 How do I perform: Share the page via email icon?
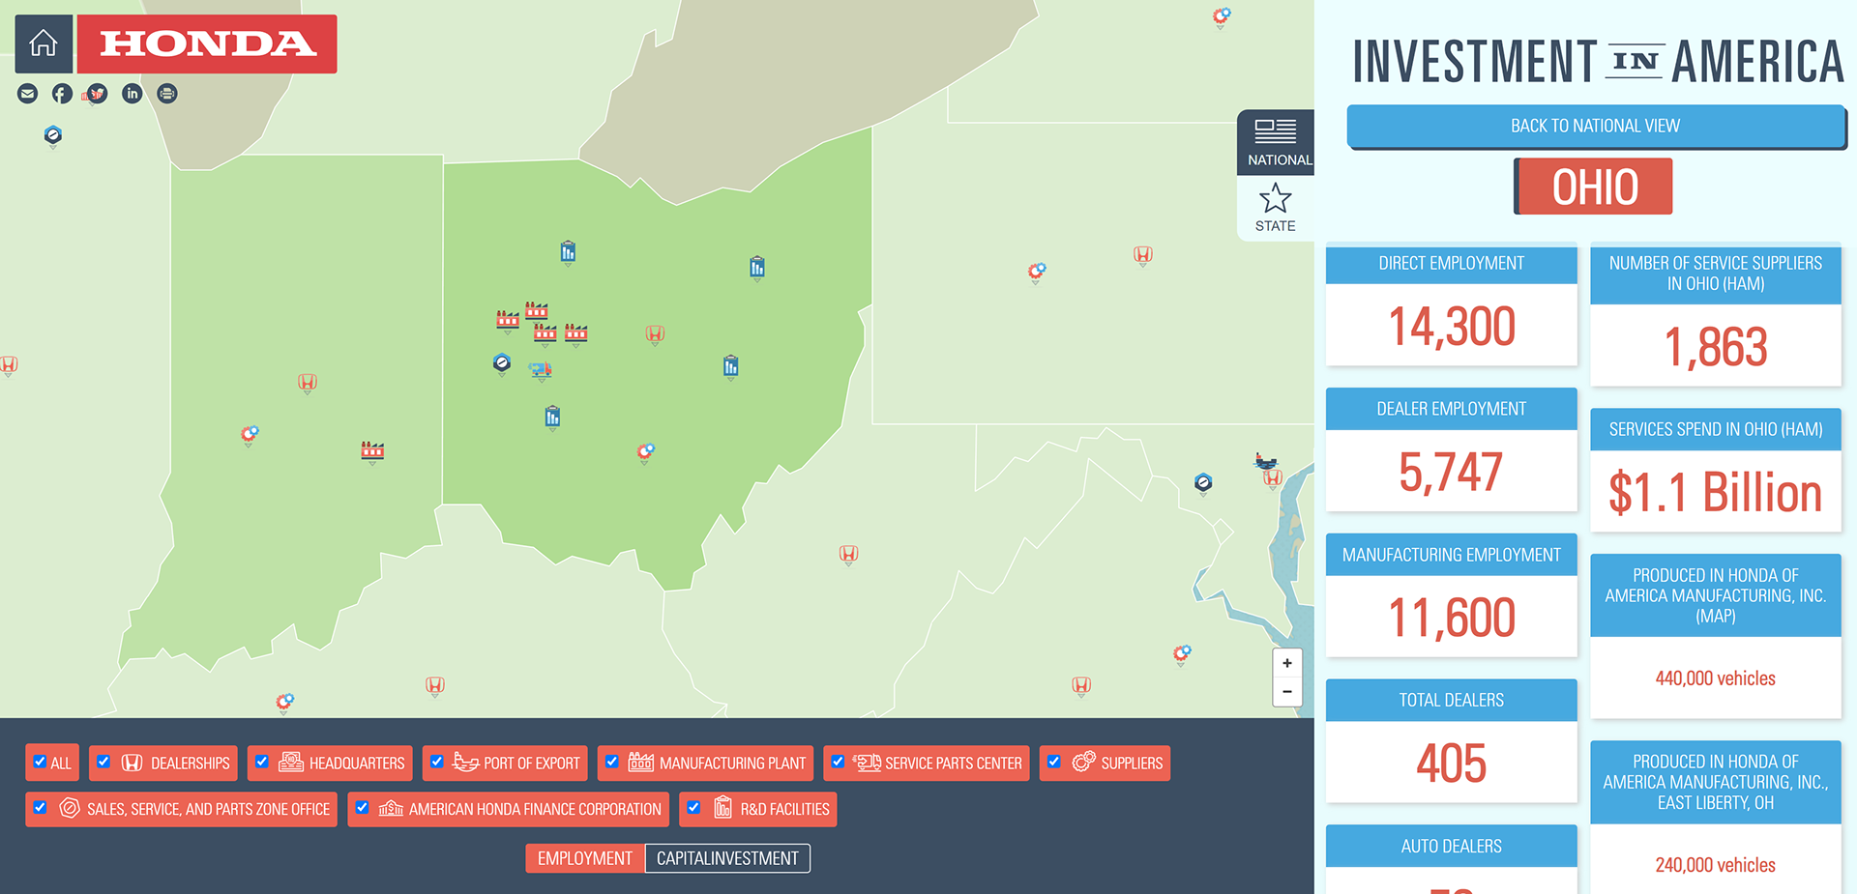click(28, 94)
